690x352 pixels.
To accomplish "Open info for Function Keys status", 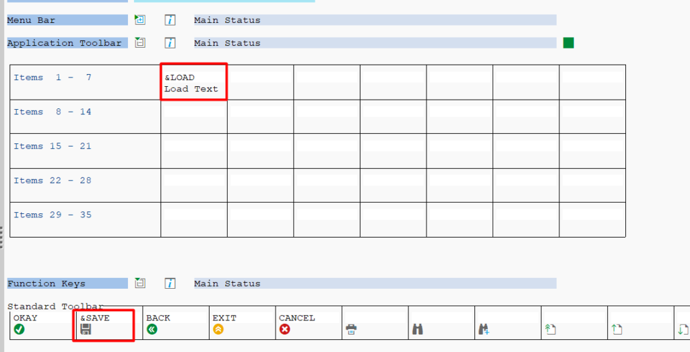I will (x=170, y=283).
